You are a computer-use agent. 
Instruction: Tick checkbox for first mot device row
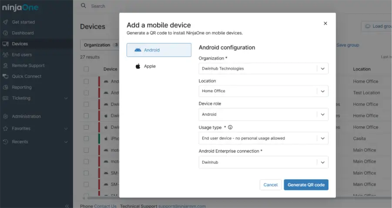86,150
